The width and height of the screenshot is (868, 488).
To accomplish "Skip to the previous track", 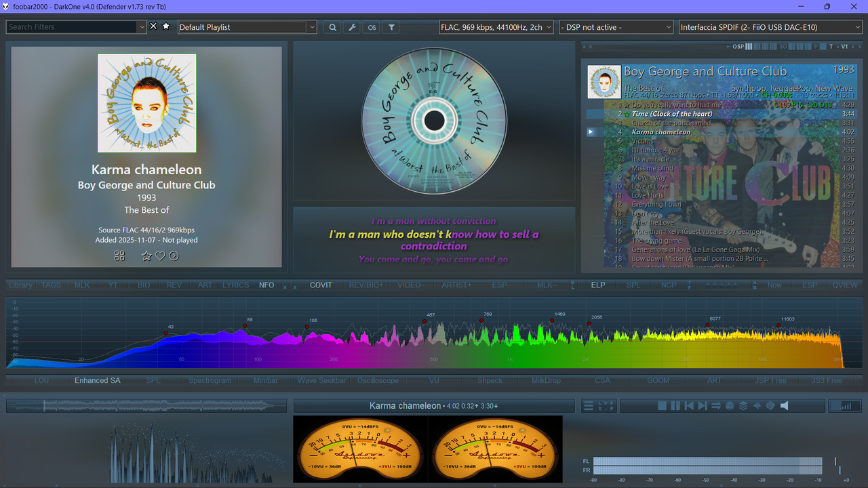I will pos(689,406).
